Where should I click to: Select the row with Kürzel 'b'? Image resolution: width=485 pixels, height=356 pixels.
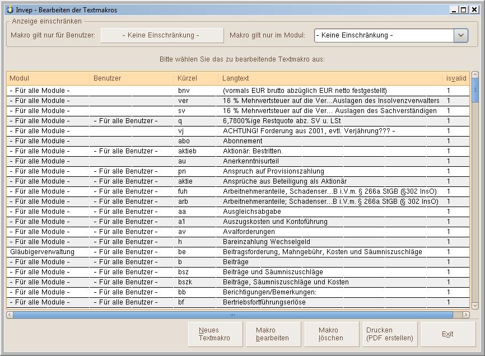coord(238,262)
